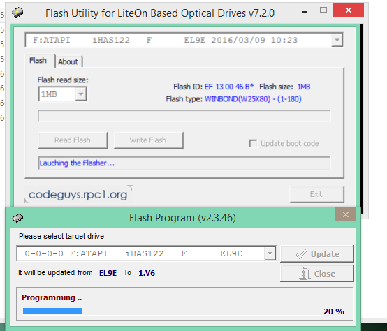Click the Flash Program (v2.3.46) title text

182,218
